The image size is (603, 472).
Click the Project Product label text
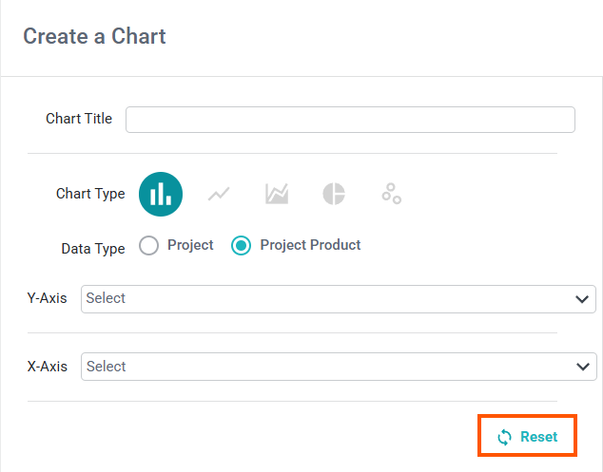[x=310, y=245]
